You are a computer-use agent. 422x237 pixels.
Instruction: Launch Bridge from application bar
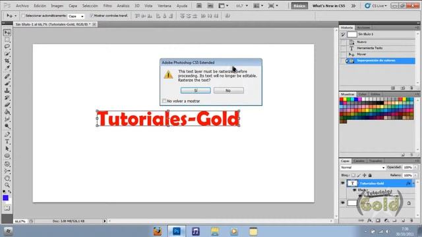point(199,6)
